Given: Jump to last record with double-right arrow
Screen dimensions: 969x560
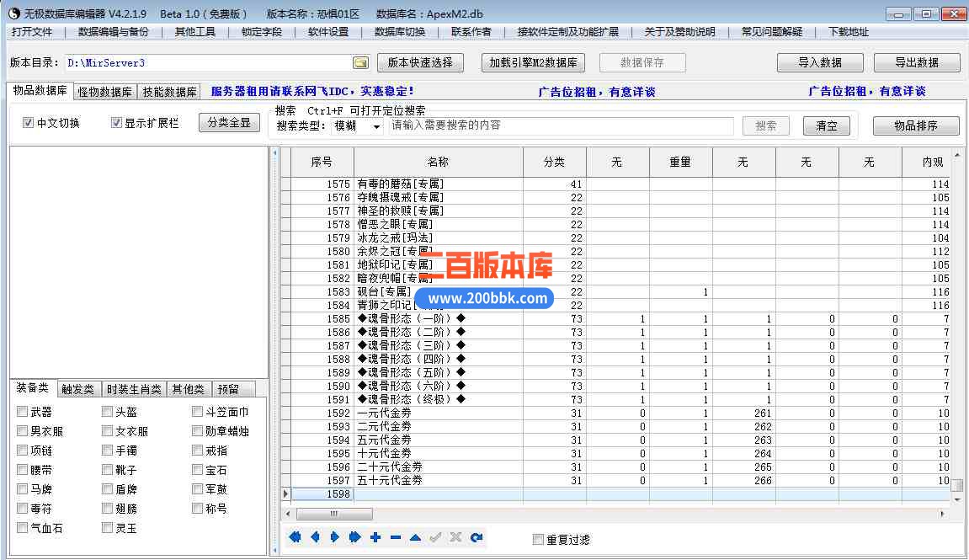Looking at the screenshot, I should click(x=354, y=537).
